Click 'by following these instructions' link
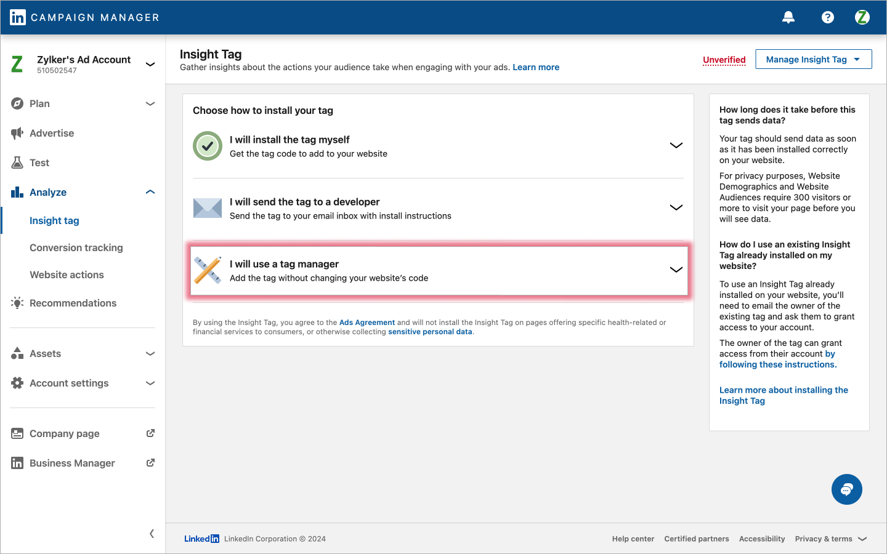Image resolution: width=887 pixels, height=554 pixels. 778,359
